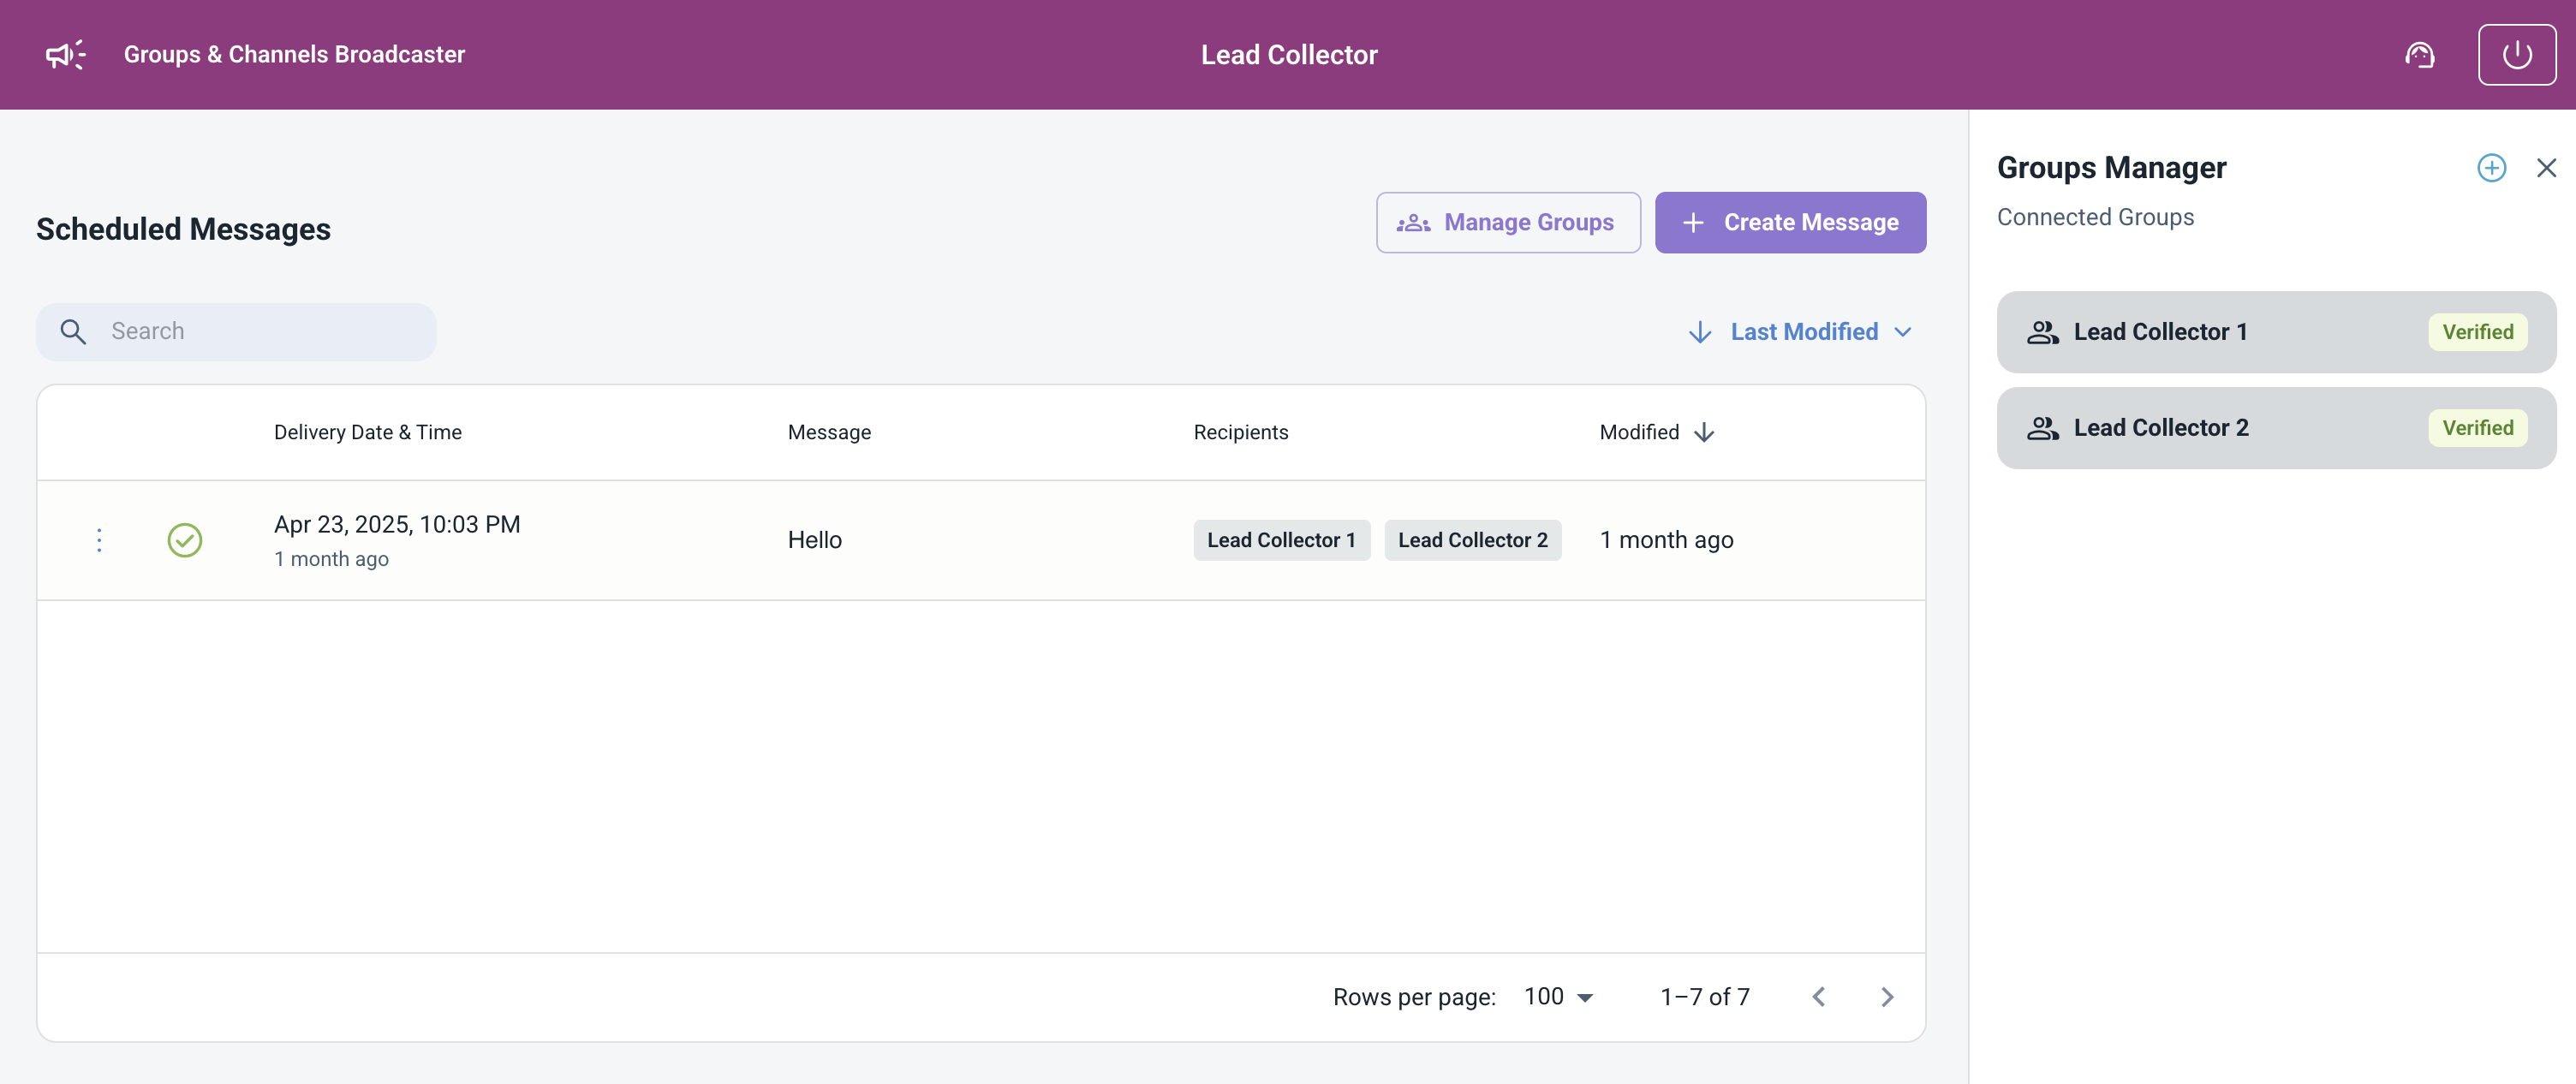This screenshot has height=1084, width=2576.
Task: Click the Lead Collector header title
Action: [x=1289, y=55]
